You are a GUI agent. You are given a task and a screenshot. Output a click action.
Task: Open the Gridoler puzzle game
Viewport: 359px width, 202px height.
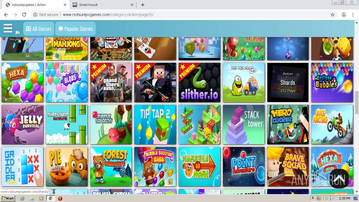(x=22, y=167)
